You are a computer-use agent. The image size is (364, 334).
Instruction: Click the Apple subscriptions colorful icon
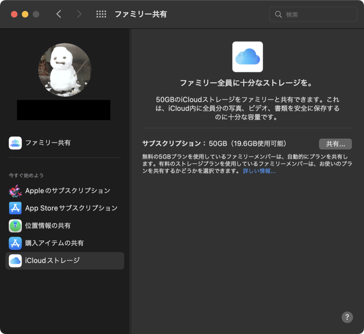point(15,191)
